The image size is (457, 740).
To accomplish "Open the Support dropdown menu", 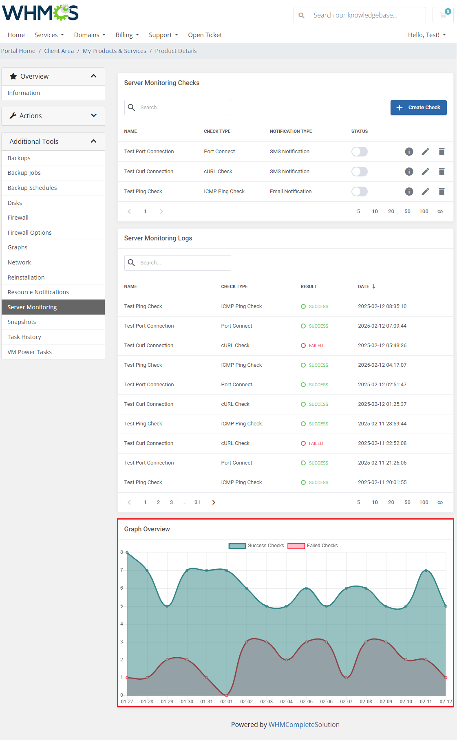I will 163,35.
